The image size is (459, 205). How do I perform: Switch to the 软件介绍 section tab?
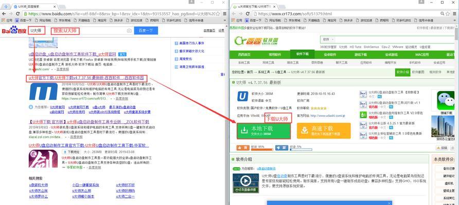[402, 72]
